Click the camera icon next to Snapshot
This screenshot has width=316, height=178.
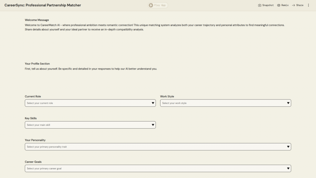click(260, 5)
